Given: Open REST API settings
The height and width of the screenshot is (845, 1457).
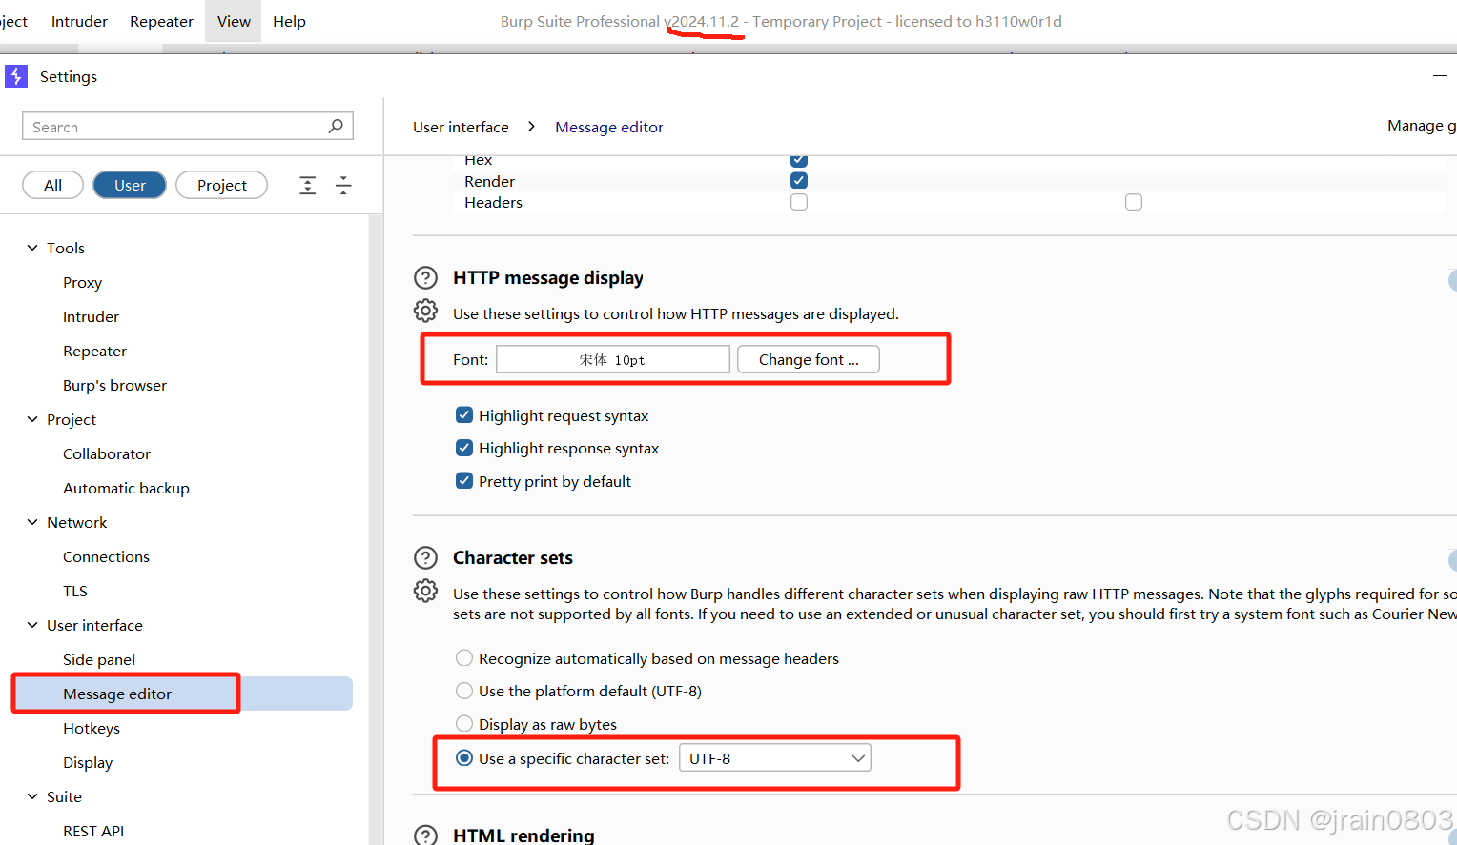Looking at the screenshot, I should [x=93, y=831].
